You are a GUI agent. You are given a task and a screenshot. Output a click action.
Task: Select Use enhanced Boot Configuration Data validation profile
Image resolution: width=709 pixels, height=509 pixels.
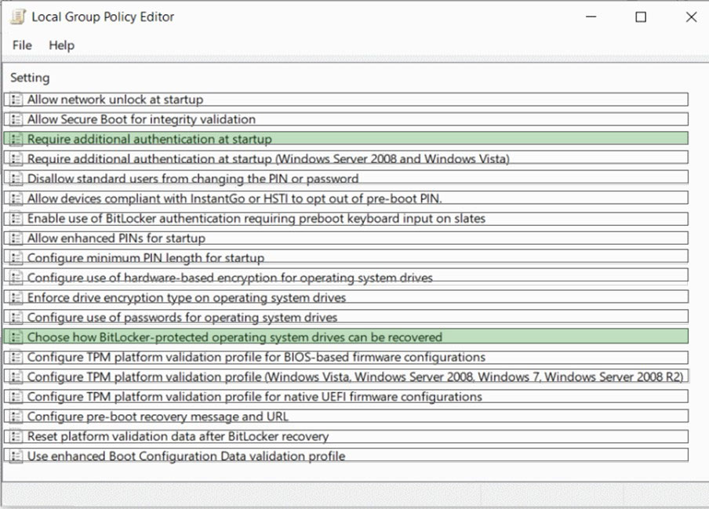tap(346, 456)
